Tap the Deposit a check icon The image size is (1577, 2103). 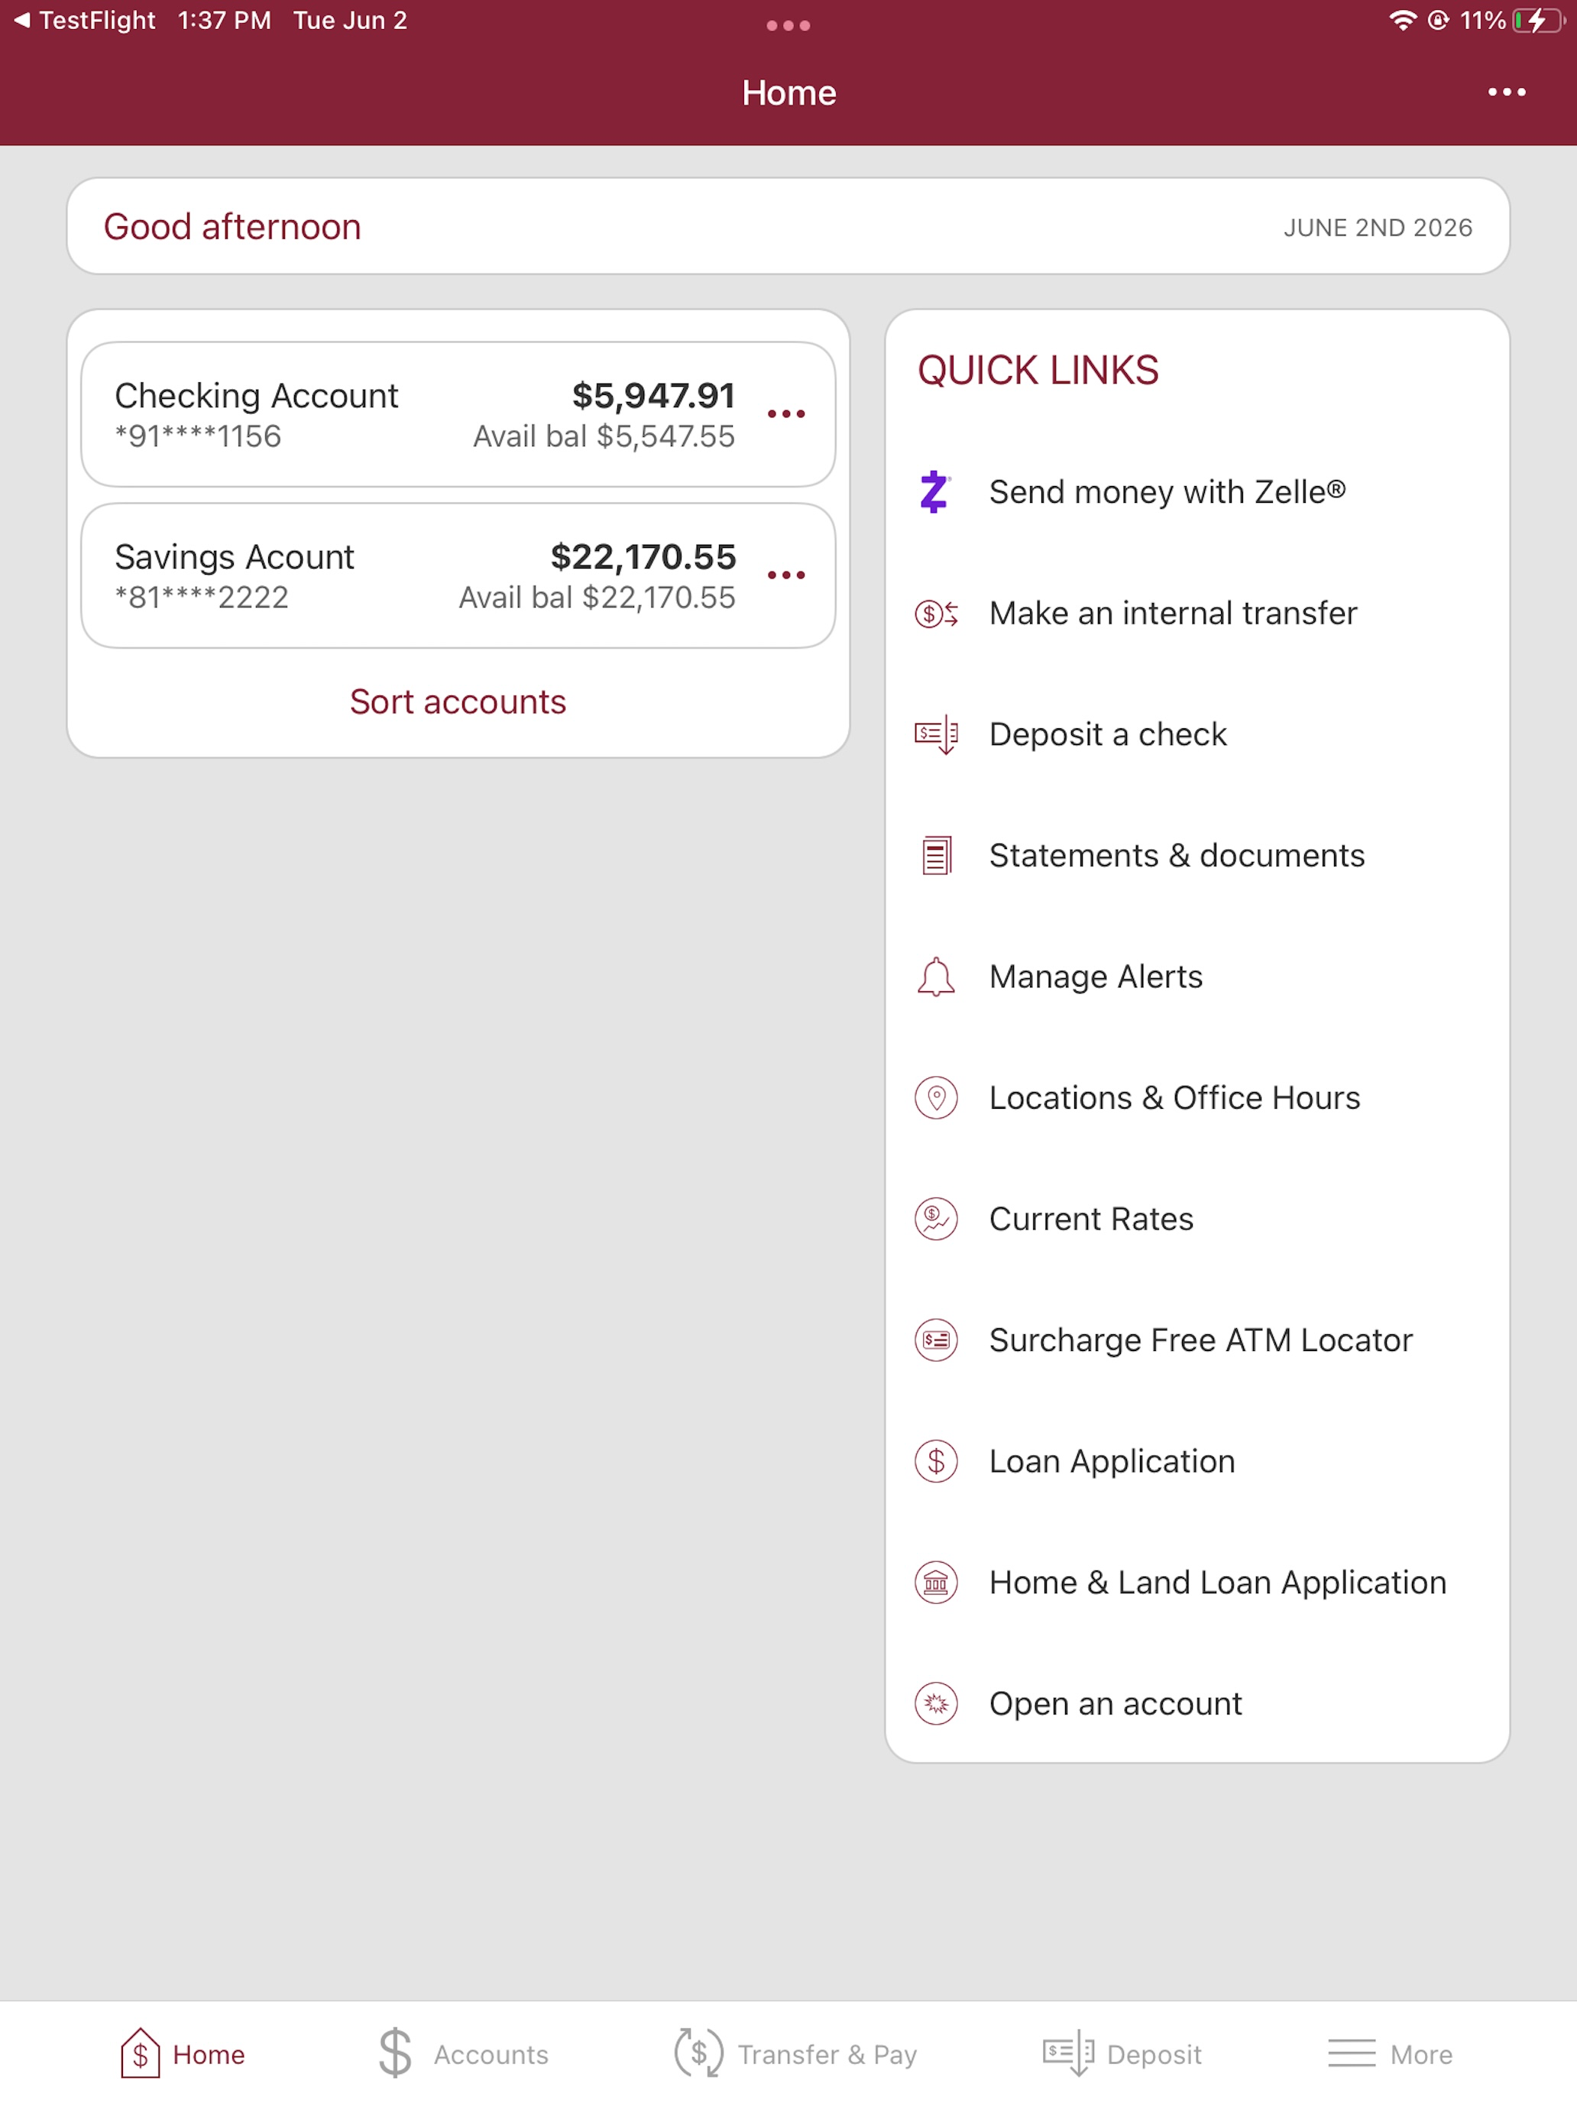[936, 735]
